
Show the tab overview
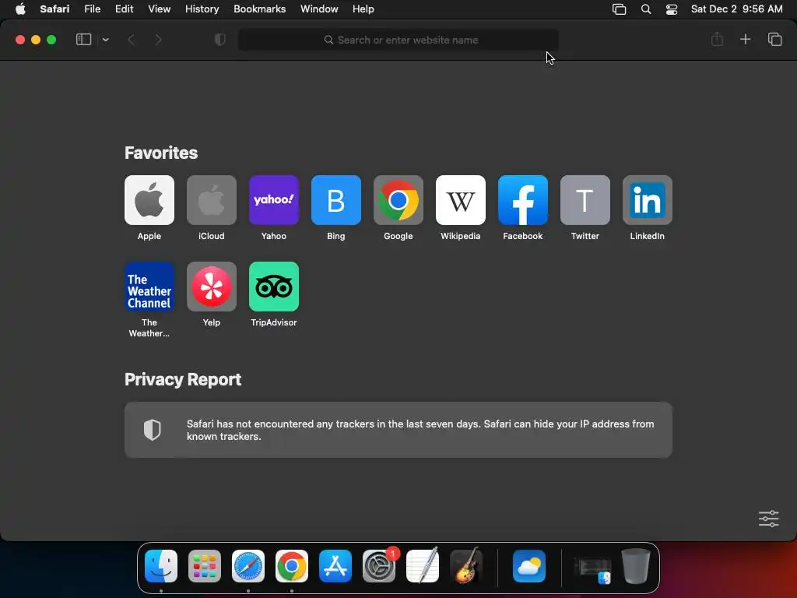click(774, 39)
